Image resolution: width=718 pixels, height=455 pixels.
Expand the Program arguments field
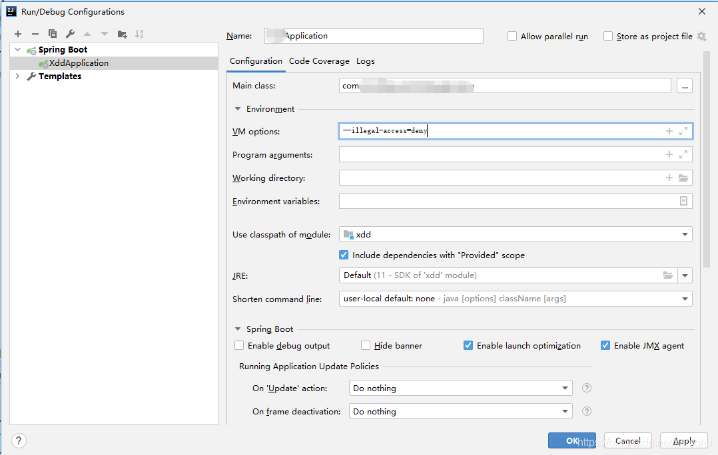click(683, 154)
